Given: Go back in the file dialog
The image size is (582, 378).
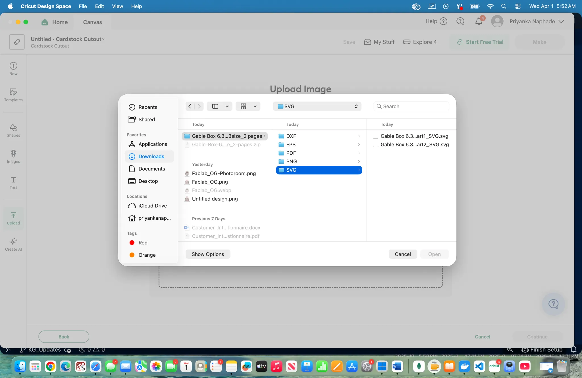Looking at the screenshot, I should coord(190,106).
